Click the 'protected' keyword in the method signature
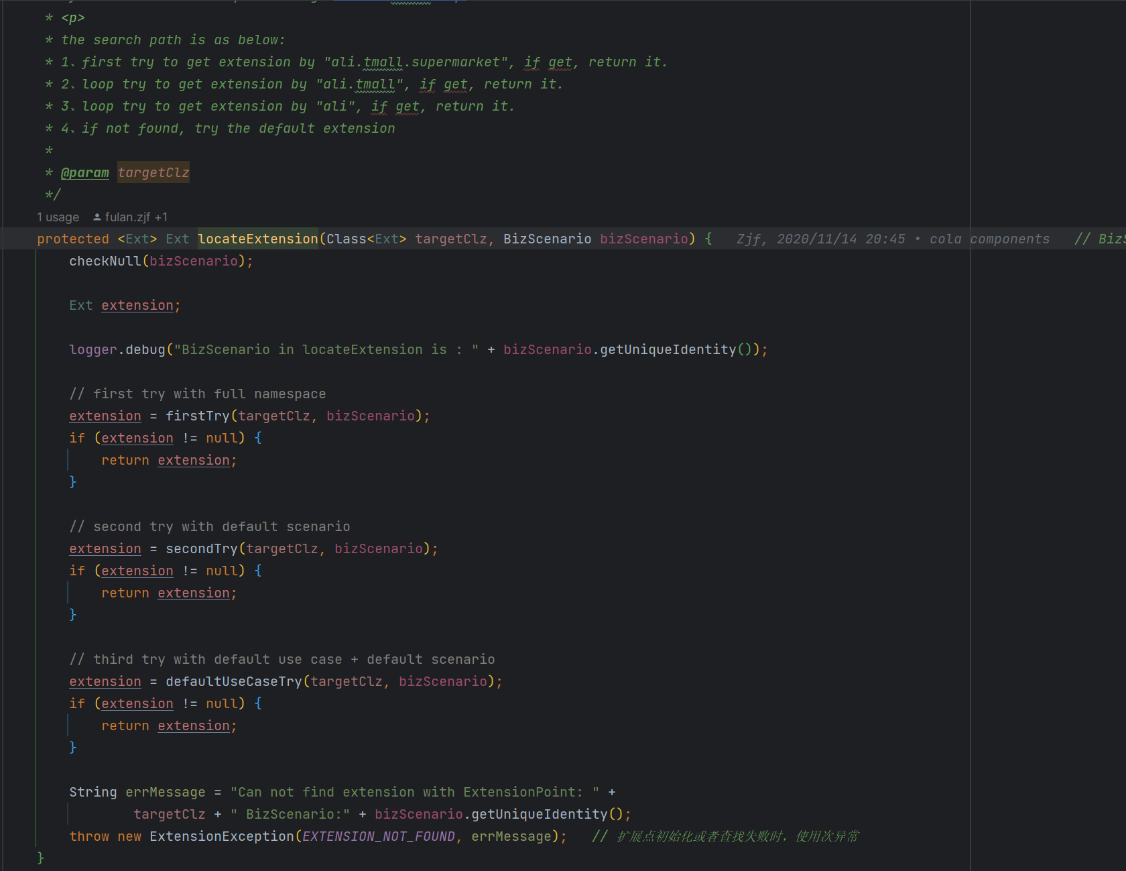This screenshot has height=871, width=1126. 72,239
